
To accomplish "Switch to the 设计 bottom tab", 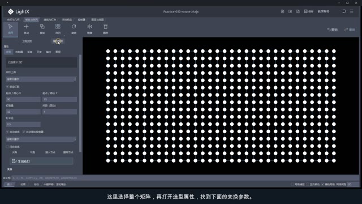I will click(10, 184).
